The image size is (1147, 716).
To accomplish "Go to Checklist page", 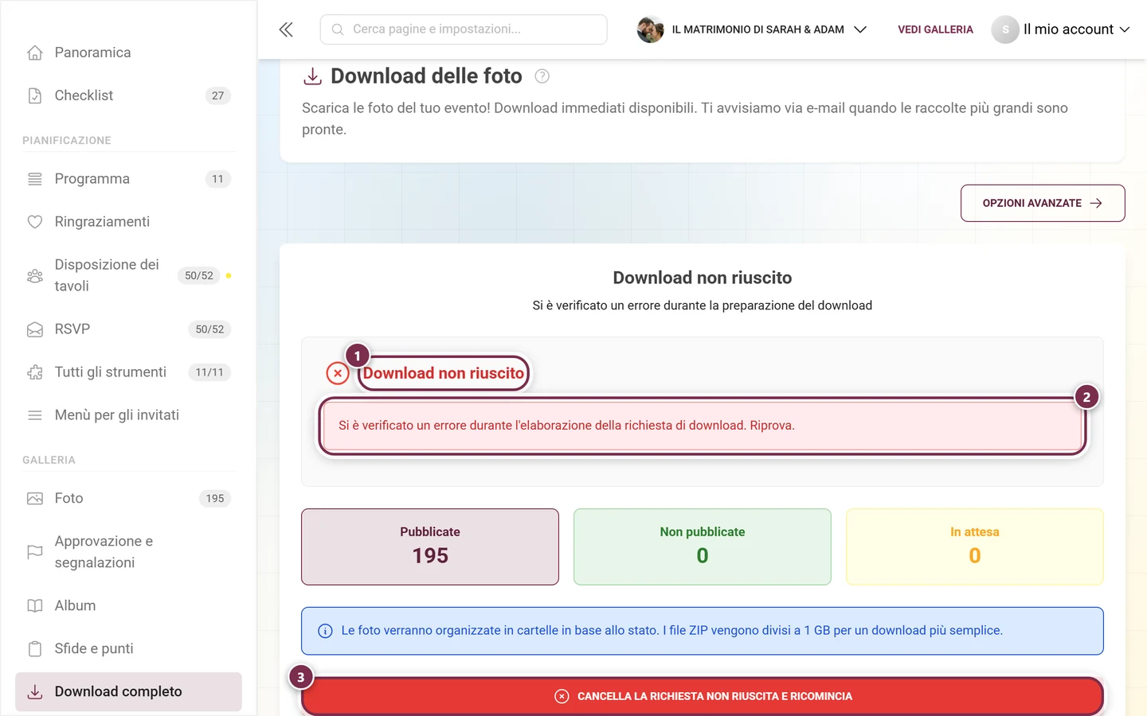I will [128, 95].
